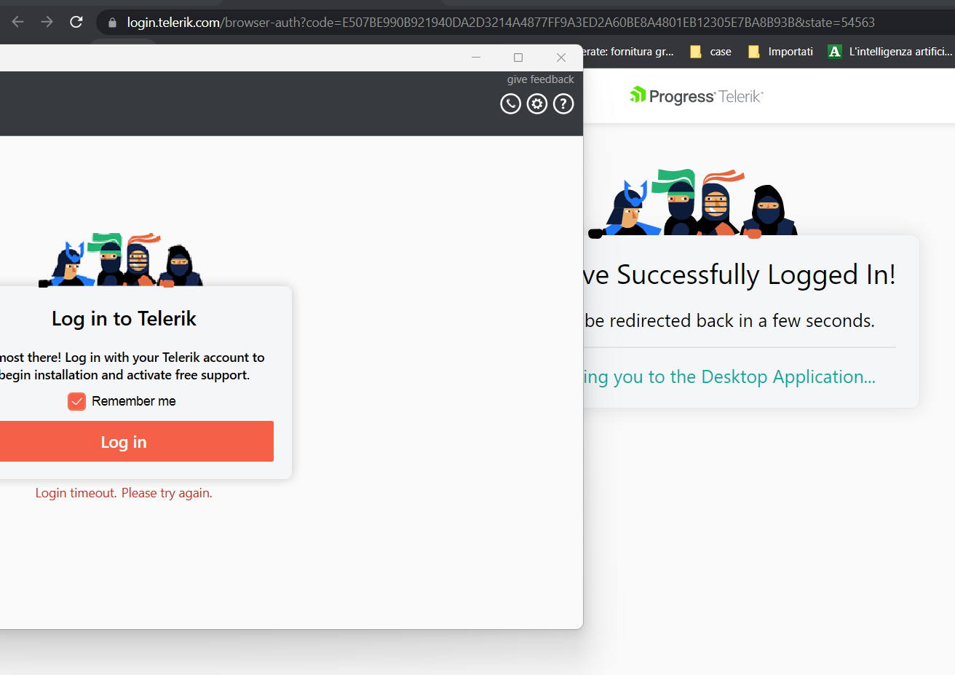Click the phone contact icon in installer header
This screenshot has height=675, width=955.
pyautogui.click(x=510, y=104)
